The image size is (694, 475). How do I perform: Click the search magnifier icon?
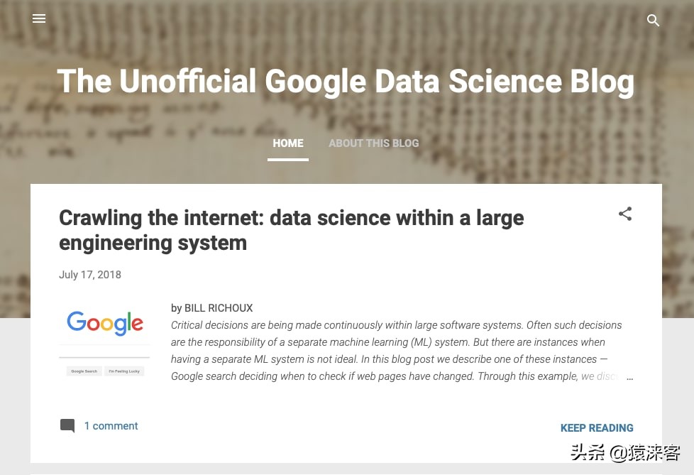coord(654,21)
